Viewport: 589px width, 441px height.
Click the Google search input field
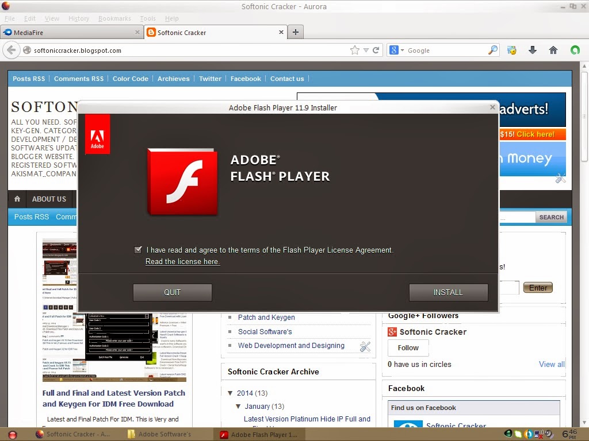click(x=446, y=51)
